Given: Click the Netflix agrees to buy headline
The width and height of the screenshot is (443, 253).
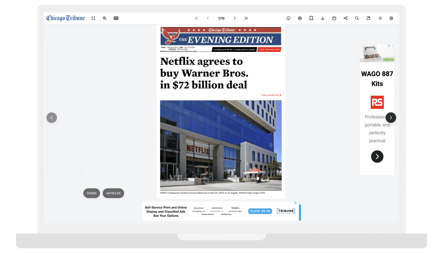Looking at the screenshot, I should coord(204,73).
